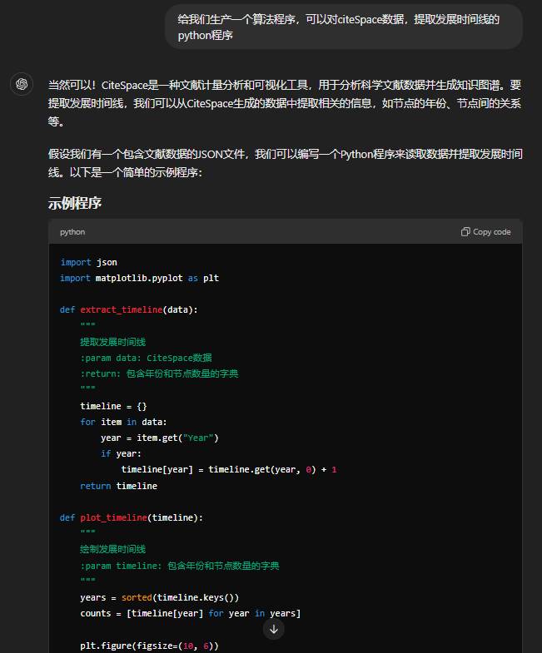Click the python language label in code header
The height and width of the screenshot is (653, 542).
[x=72, y=232]
